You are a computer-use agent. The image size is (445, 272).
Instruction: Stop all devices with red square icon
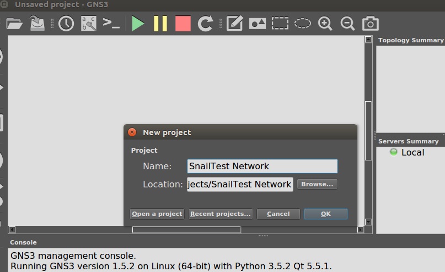coord(183,24)
